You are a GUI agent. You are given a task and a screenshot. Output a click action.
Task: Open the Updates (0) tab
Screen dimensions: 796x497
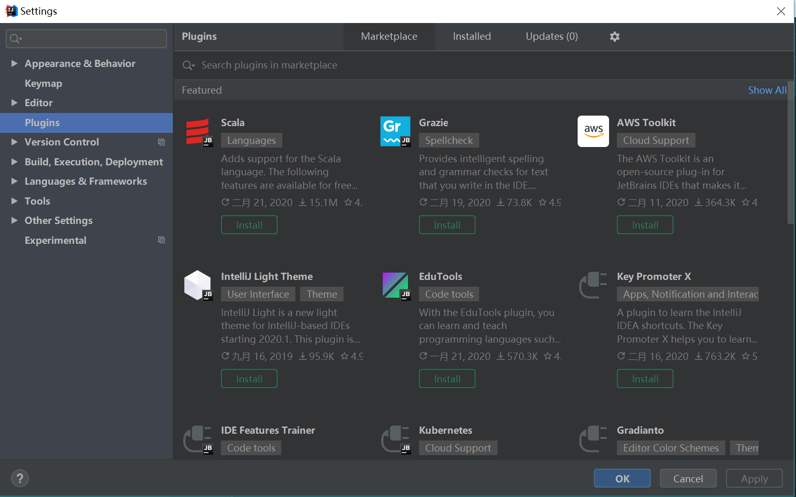pyautogui.click(x=552, y=37)
